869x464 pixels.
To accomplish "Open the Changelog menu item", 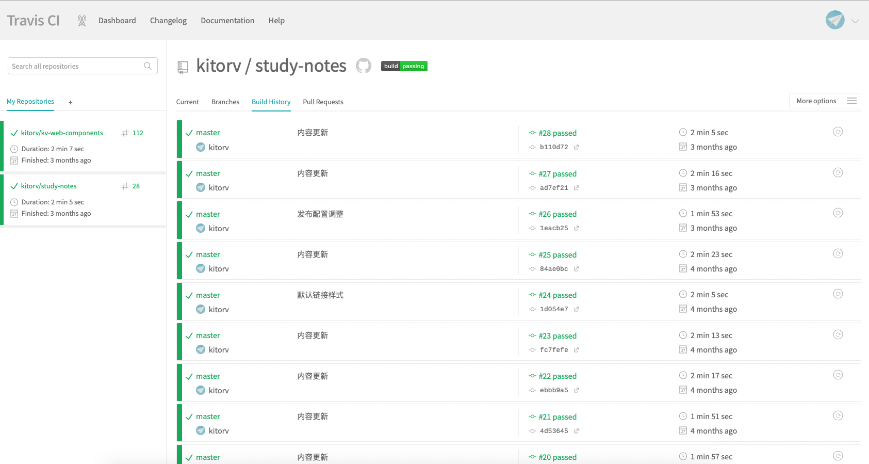I will [168, 21].
